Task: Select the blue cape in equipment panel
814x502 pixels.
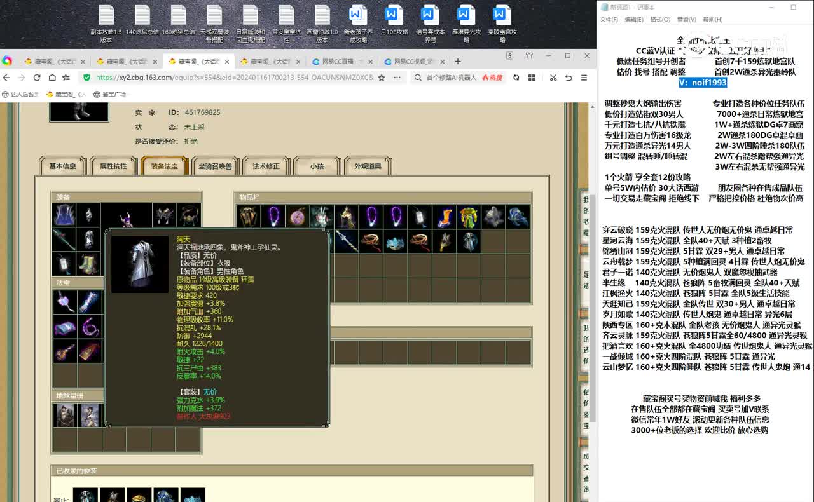Action: tap(64, 215)
